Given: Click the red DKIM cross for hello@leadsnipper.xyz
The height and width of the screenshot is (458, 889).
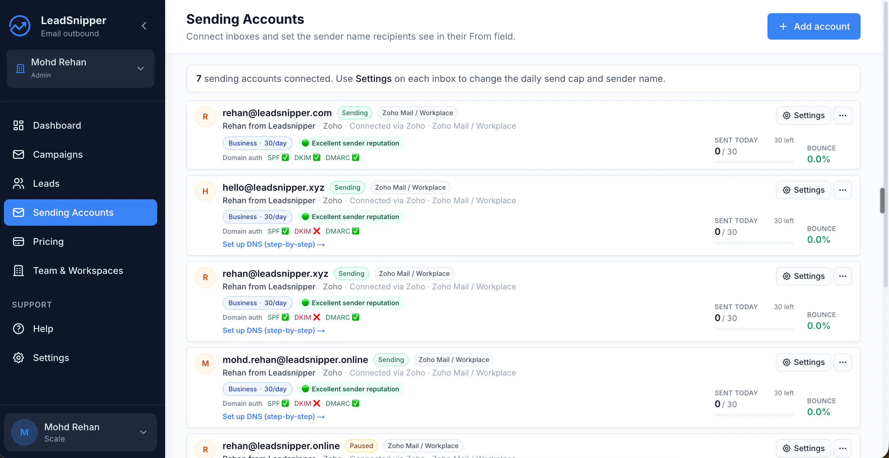Looking at the screenshot, I should point(316,231).
